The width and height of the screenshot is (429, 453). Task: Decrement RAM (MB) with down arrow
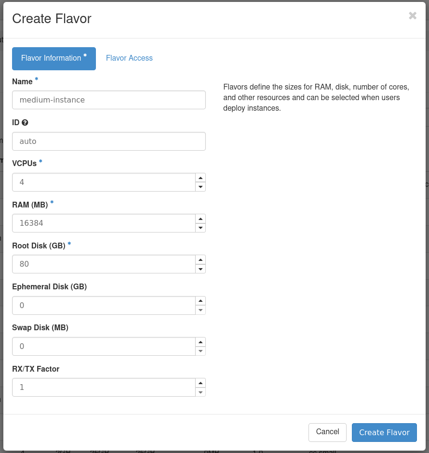pyautogui.click(x=201, y=228)
